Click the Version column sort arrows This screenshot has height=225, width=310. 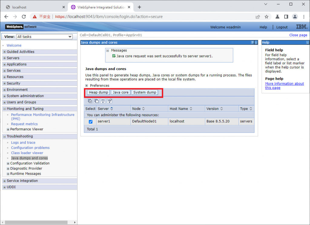click(221, 109)
